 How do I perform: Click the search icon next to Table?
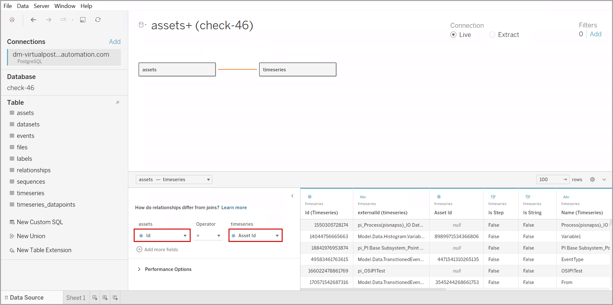[x=117, y=103]
